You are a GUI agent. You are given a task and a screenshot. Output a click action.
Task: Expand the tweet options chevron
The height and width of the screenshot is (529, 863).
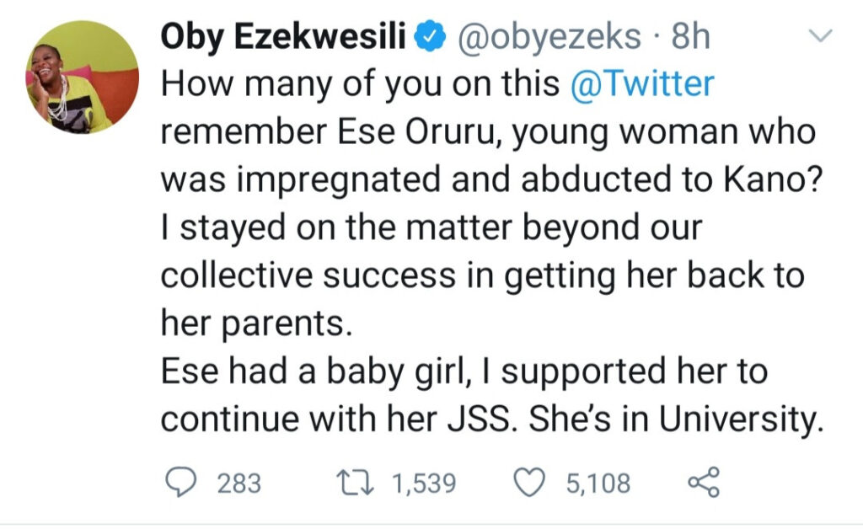click(x=819, y=35)
